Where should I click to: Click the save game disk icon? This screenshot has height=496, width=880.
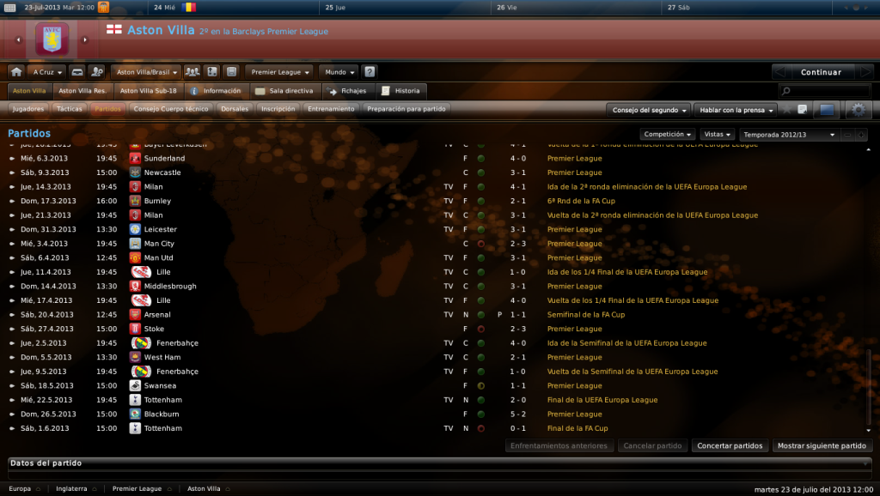point(231,72)
